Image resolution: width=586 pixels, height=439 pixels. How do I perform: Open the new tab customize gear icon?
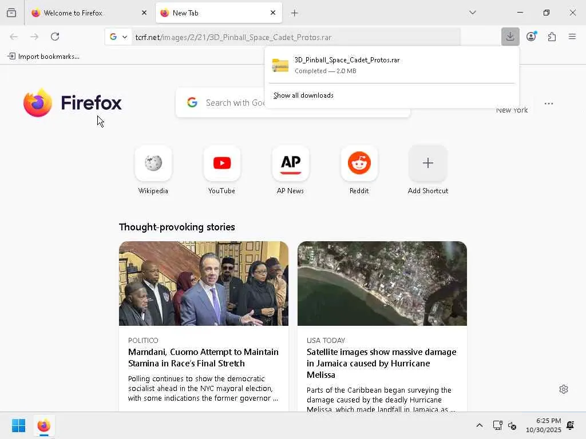564,389
